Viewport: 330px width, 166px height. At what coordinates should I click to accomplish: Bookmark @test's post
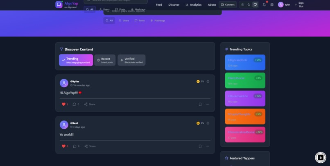click(200, 146)
